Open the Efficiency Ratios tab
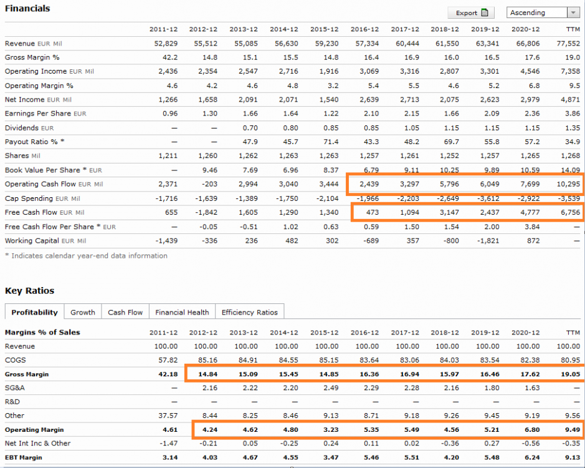 point(250,312)
